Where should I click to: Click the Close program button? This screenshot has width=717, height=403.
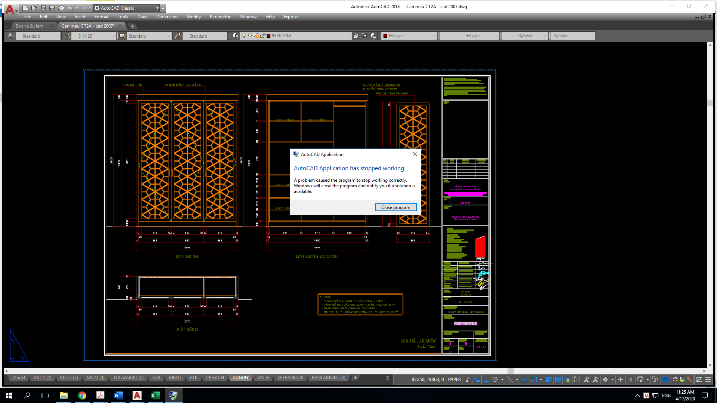[395, 207]
